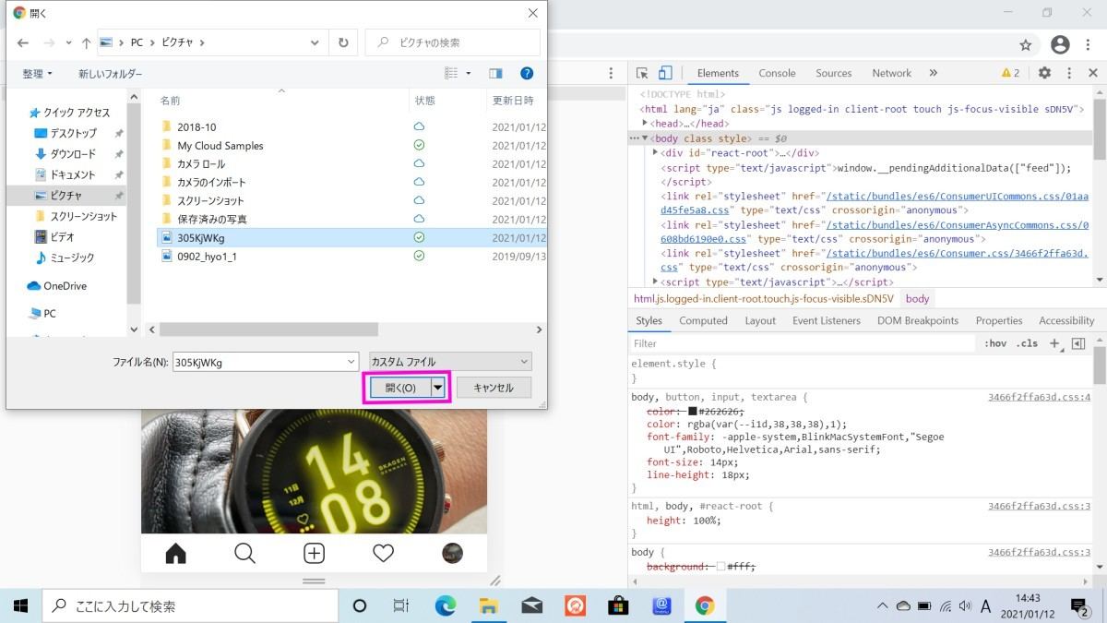
Task: Toggle the device toolbar in DevTools
Action: click(x=665, y=73)
